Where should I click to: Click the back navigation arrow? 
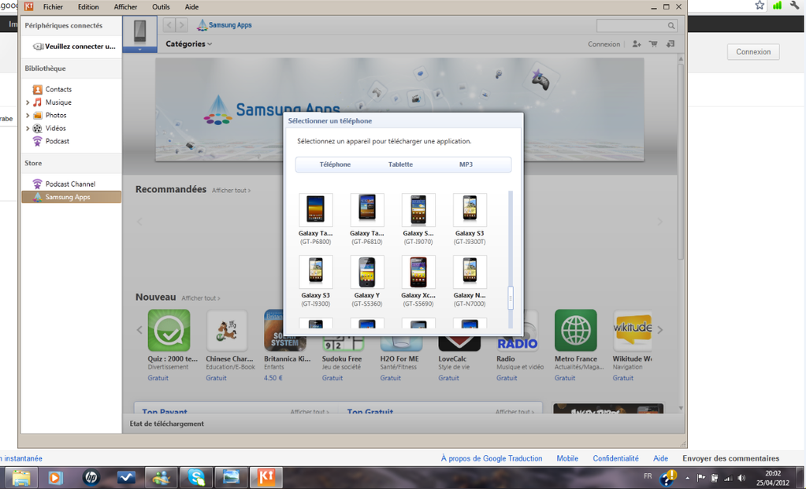coord(169,25)
